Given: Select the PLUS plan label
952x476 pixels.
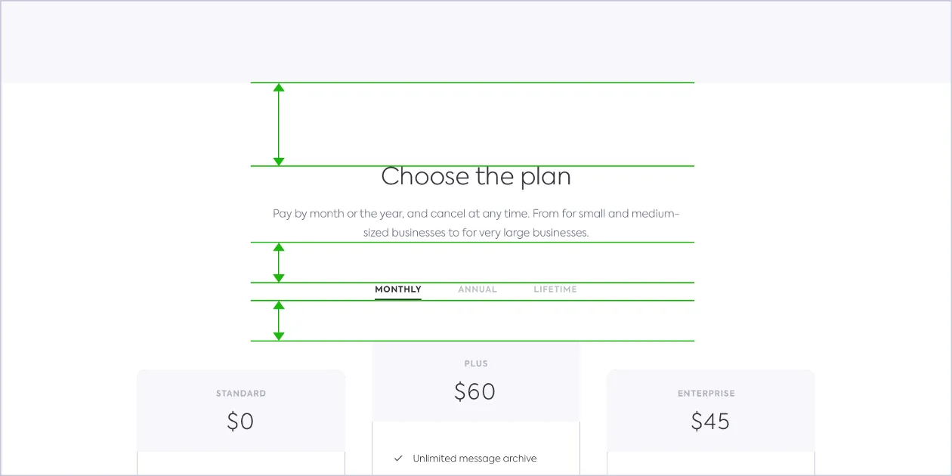Looking at the screenshot, I should [476, 364].
